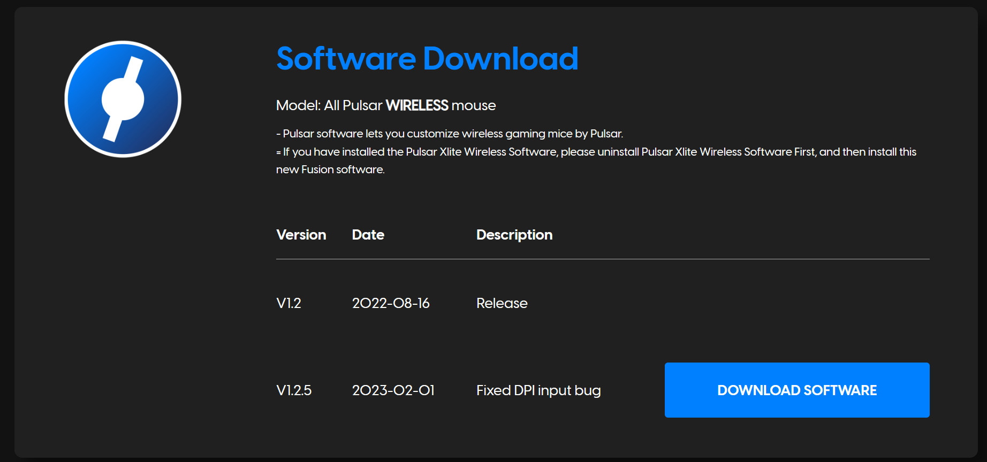Click the bold WIRELESS word in model line
987x462 pixels.
[x=417, y=105]
